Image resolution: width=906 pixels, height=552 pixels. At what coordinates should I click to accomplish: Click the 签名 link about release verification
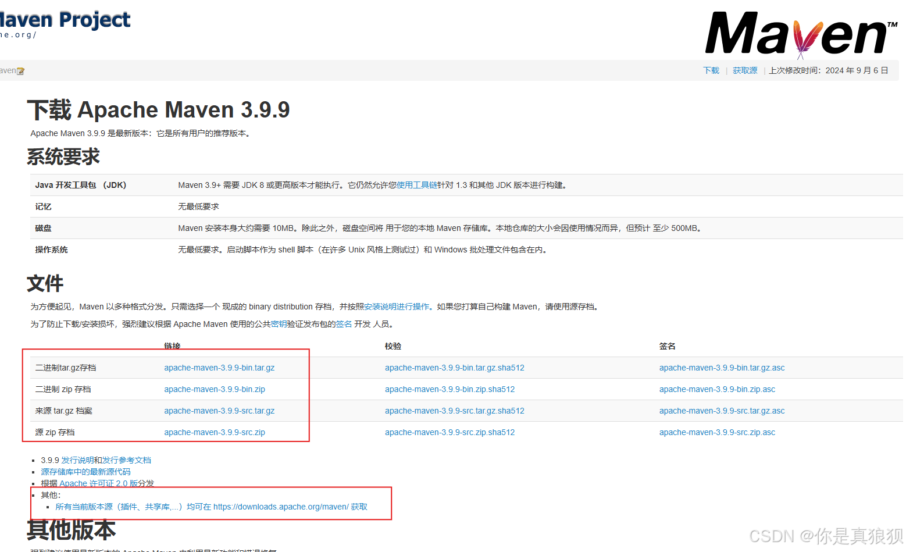click(x=343, y=324)
